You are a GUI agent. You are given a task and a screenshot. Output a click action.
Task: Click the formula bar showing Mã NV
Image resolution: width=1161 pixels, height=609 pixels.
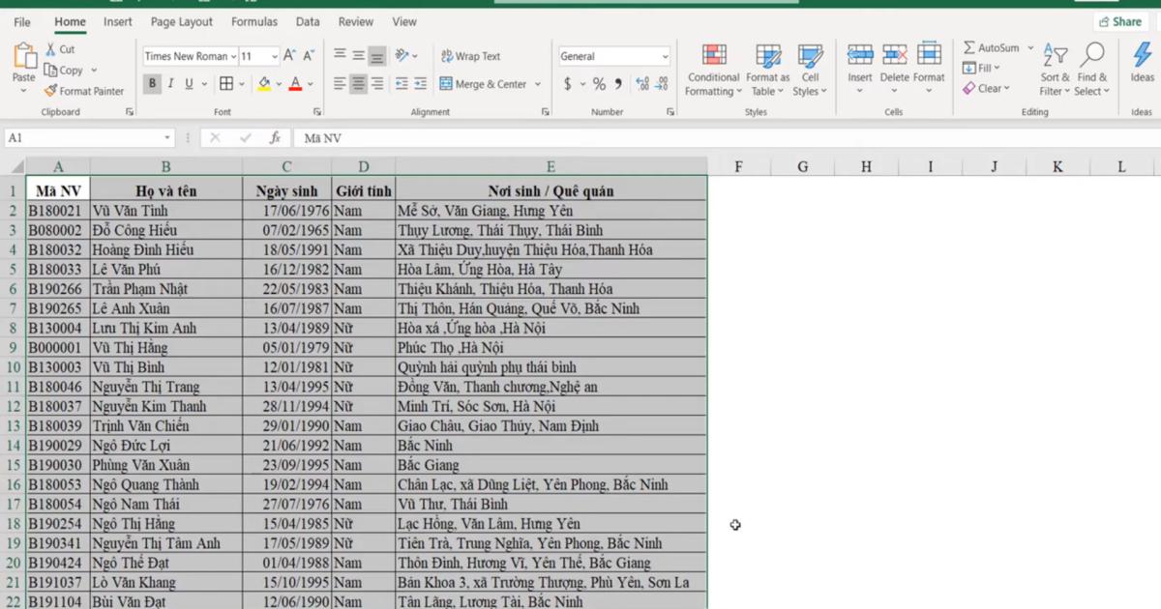tap(726, 138)
